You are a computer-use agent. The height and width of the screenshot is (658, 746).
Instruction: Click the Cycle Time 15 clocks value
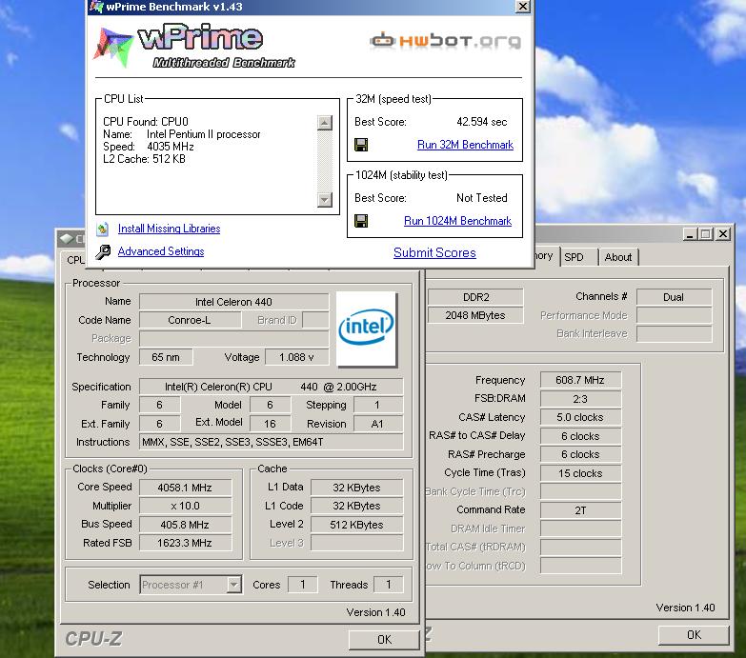[x=580, y=473]
